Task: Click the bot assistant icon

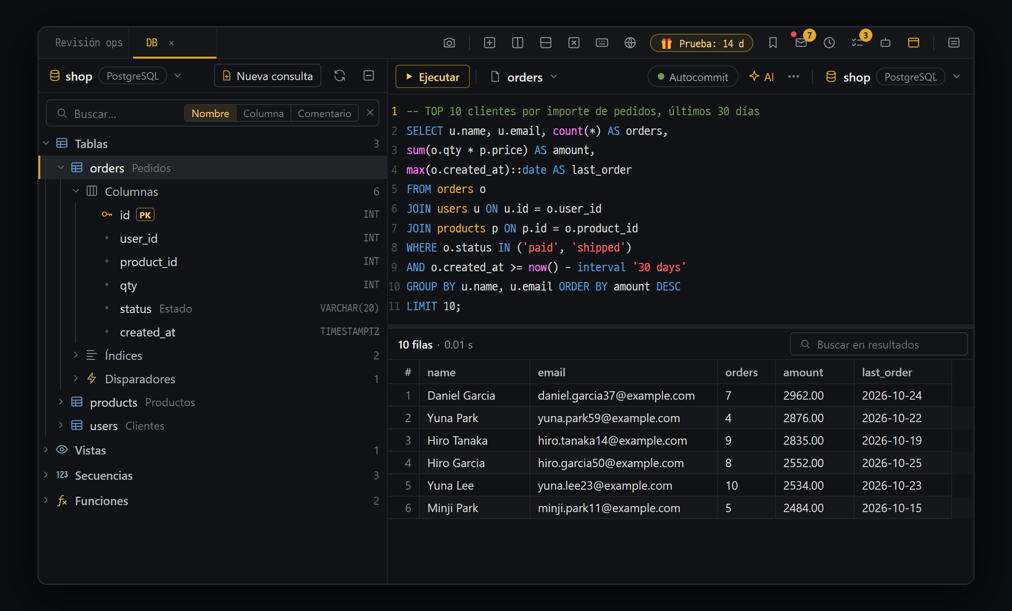Action: point(885,43)
